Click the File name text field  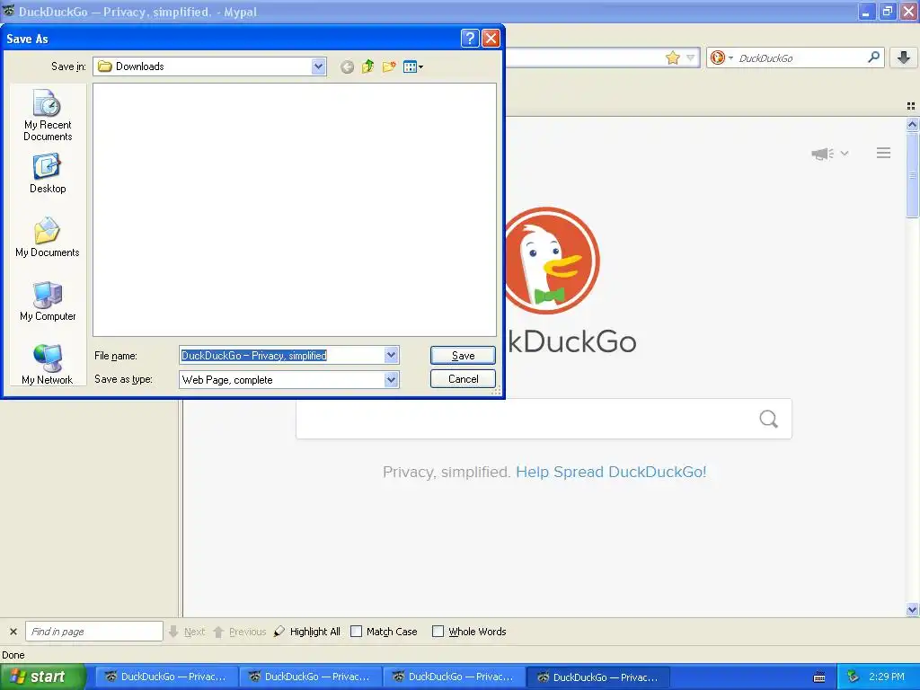282,355
